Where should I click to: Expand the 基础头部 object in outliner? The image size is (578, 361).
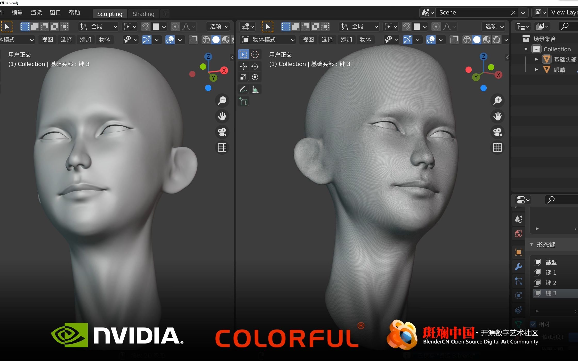(536, 59)
